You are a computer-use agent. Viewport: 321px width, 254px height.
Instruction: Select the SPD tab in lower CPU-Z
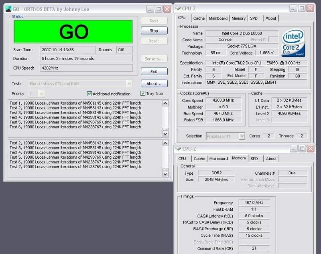point(254,159)
